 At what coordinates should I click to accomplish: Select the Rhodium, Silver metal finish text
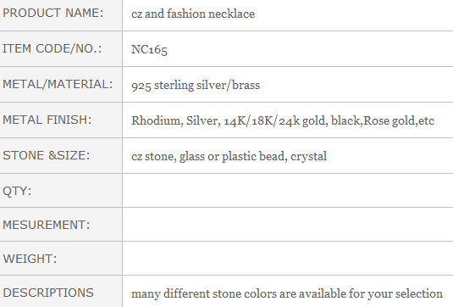174,120
